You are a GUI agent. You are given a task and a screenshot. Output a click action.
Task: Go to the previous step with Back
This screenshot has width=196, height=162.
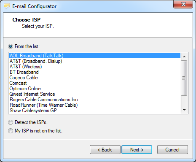coord(105,150)
